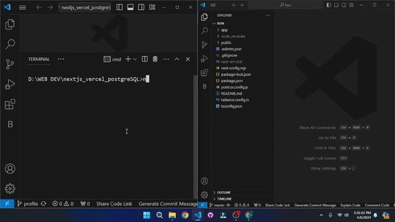Open hamburger menu in left VS Code window

[22, 7]
